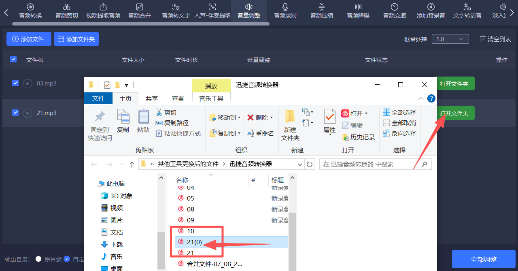Open the 音频压缩 compression tool
The image size is (518, 271).
tap(322, 11)
